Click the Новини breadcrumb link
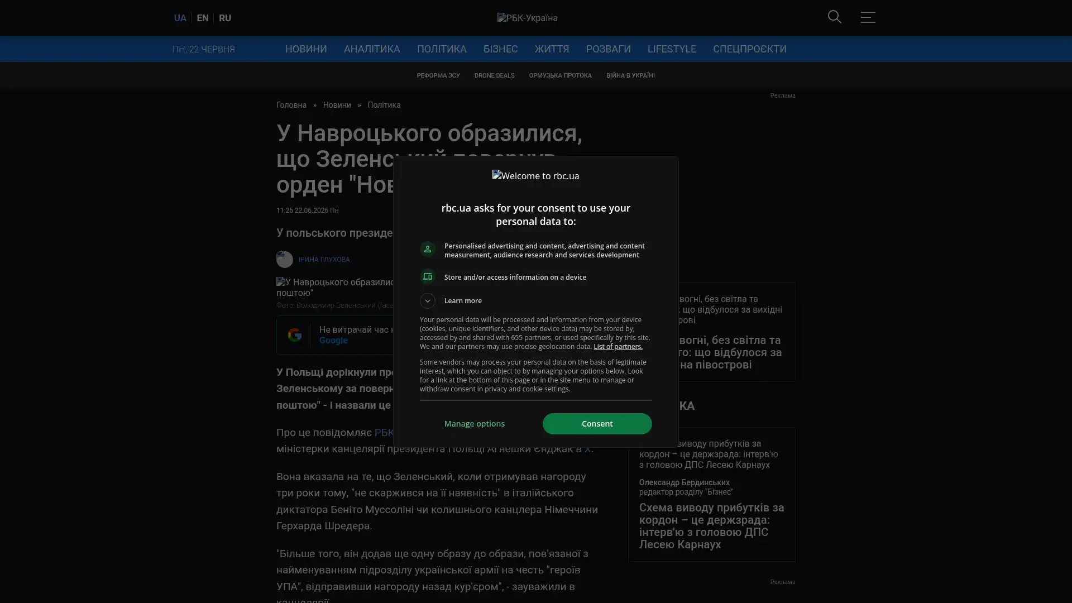Image resolution: width=1072 pixels, height=603 pixels. [x=337, y=105]
